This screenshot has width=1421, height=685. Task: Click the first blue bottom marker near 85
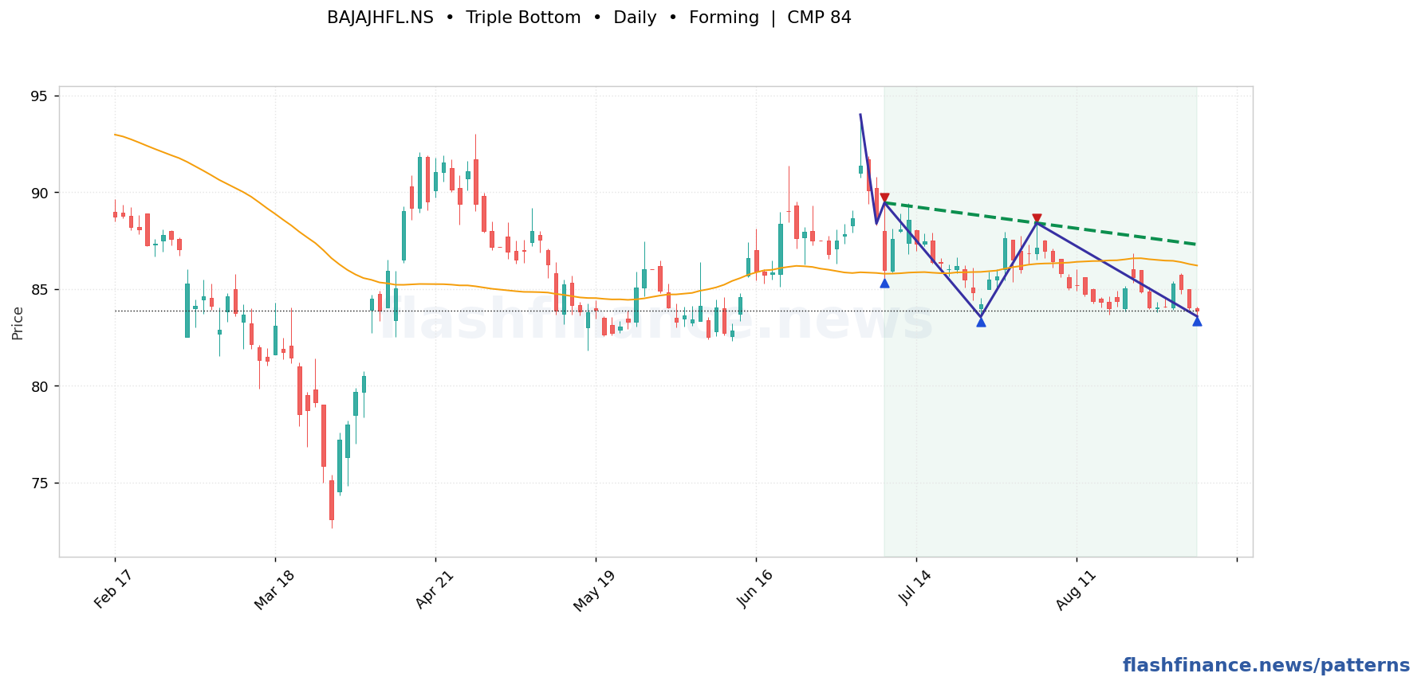pyautogui.click(x=884, y=283)
